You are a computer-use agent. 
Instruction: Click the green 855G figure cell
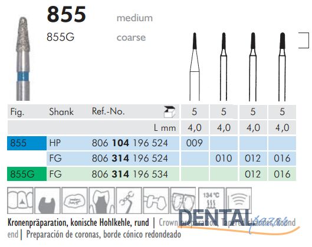[x=27, y=174]
